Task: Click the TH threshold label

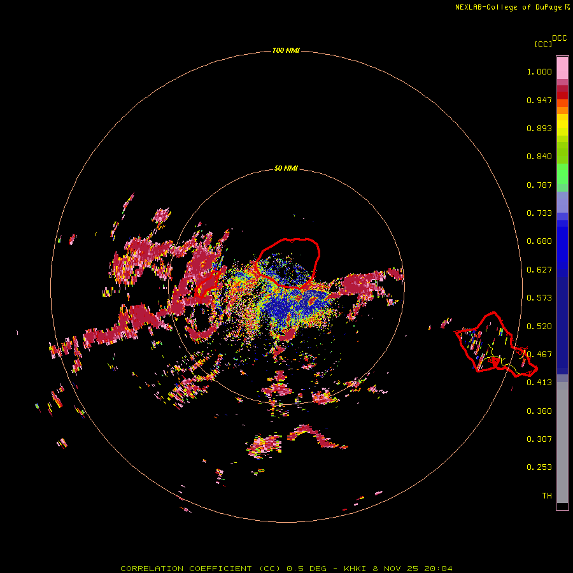Action: pos(547,496)
